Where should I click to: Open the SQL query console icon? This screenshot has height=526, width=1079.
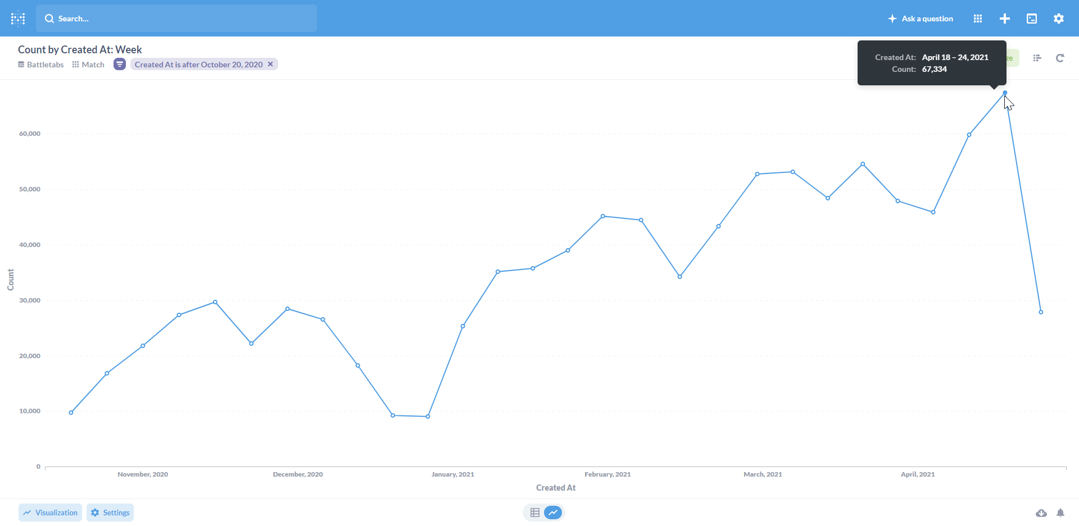[x=1032, y=19]
